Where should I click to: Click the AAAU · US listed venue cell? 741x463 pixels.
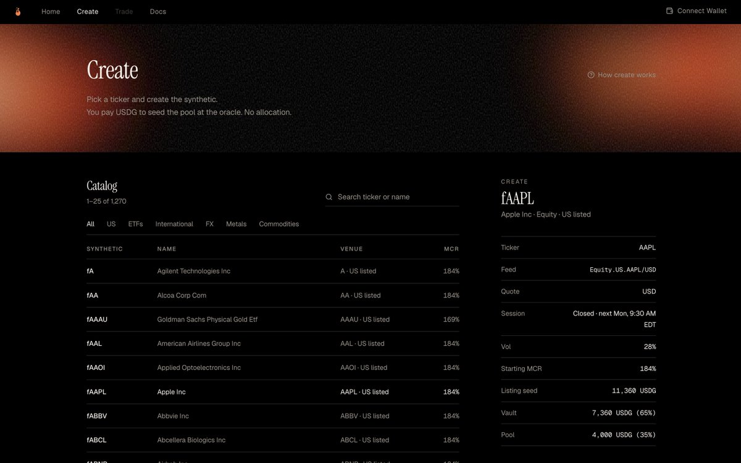coord(365,319)
